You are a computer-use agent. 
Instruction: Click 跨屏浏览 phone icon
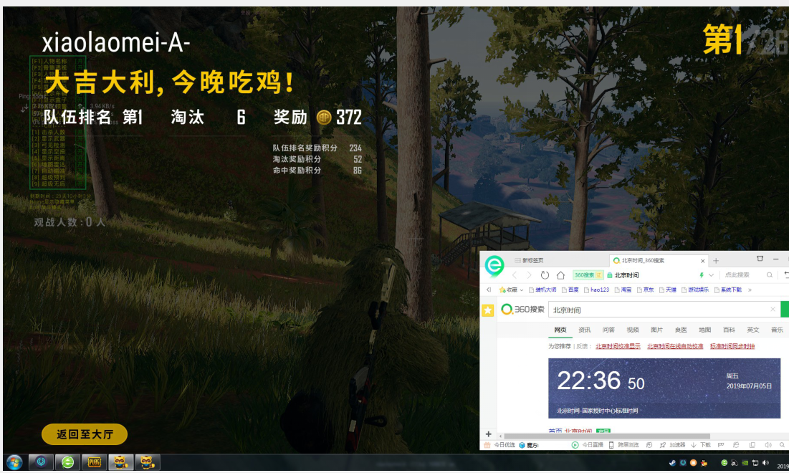click(x=611, y=445)
